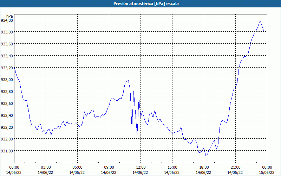Click the 932,00 y-axis label
This screenshot has width=281, height=176.
[x=7, y=139]
